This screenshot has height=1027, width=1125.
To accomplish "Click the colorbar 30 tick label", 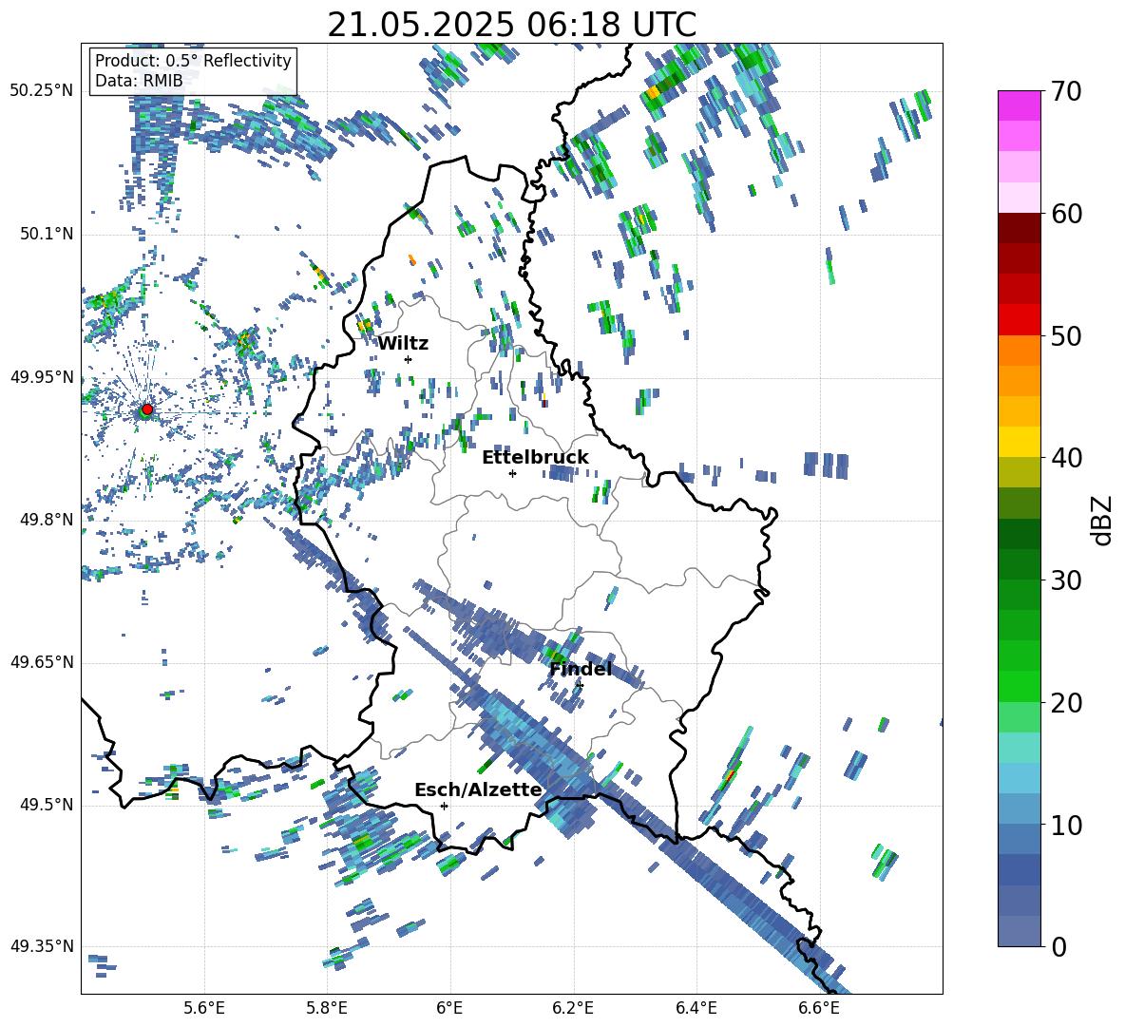I will [x=1066, y=580].
